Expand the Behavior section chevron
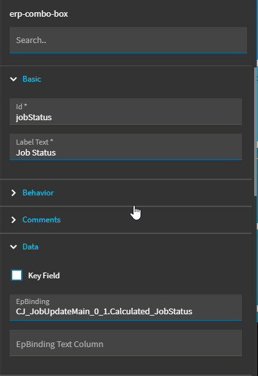Image resolution: width=258 pixels, height=376 pixels. (x=13, y=193)
